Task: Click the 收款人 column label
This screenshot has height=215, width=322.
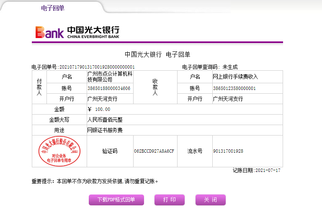Action: 155,87
